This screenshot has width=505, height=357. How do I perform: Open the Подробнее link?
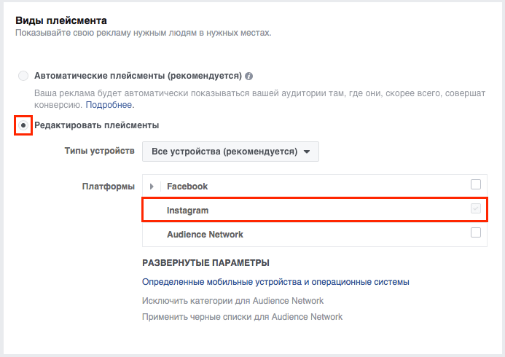point(109,105)
